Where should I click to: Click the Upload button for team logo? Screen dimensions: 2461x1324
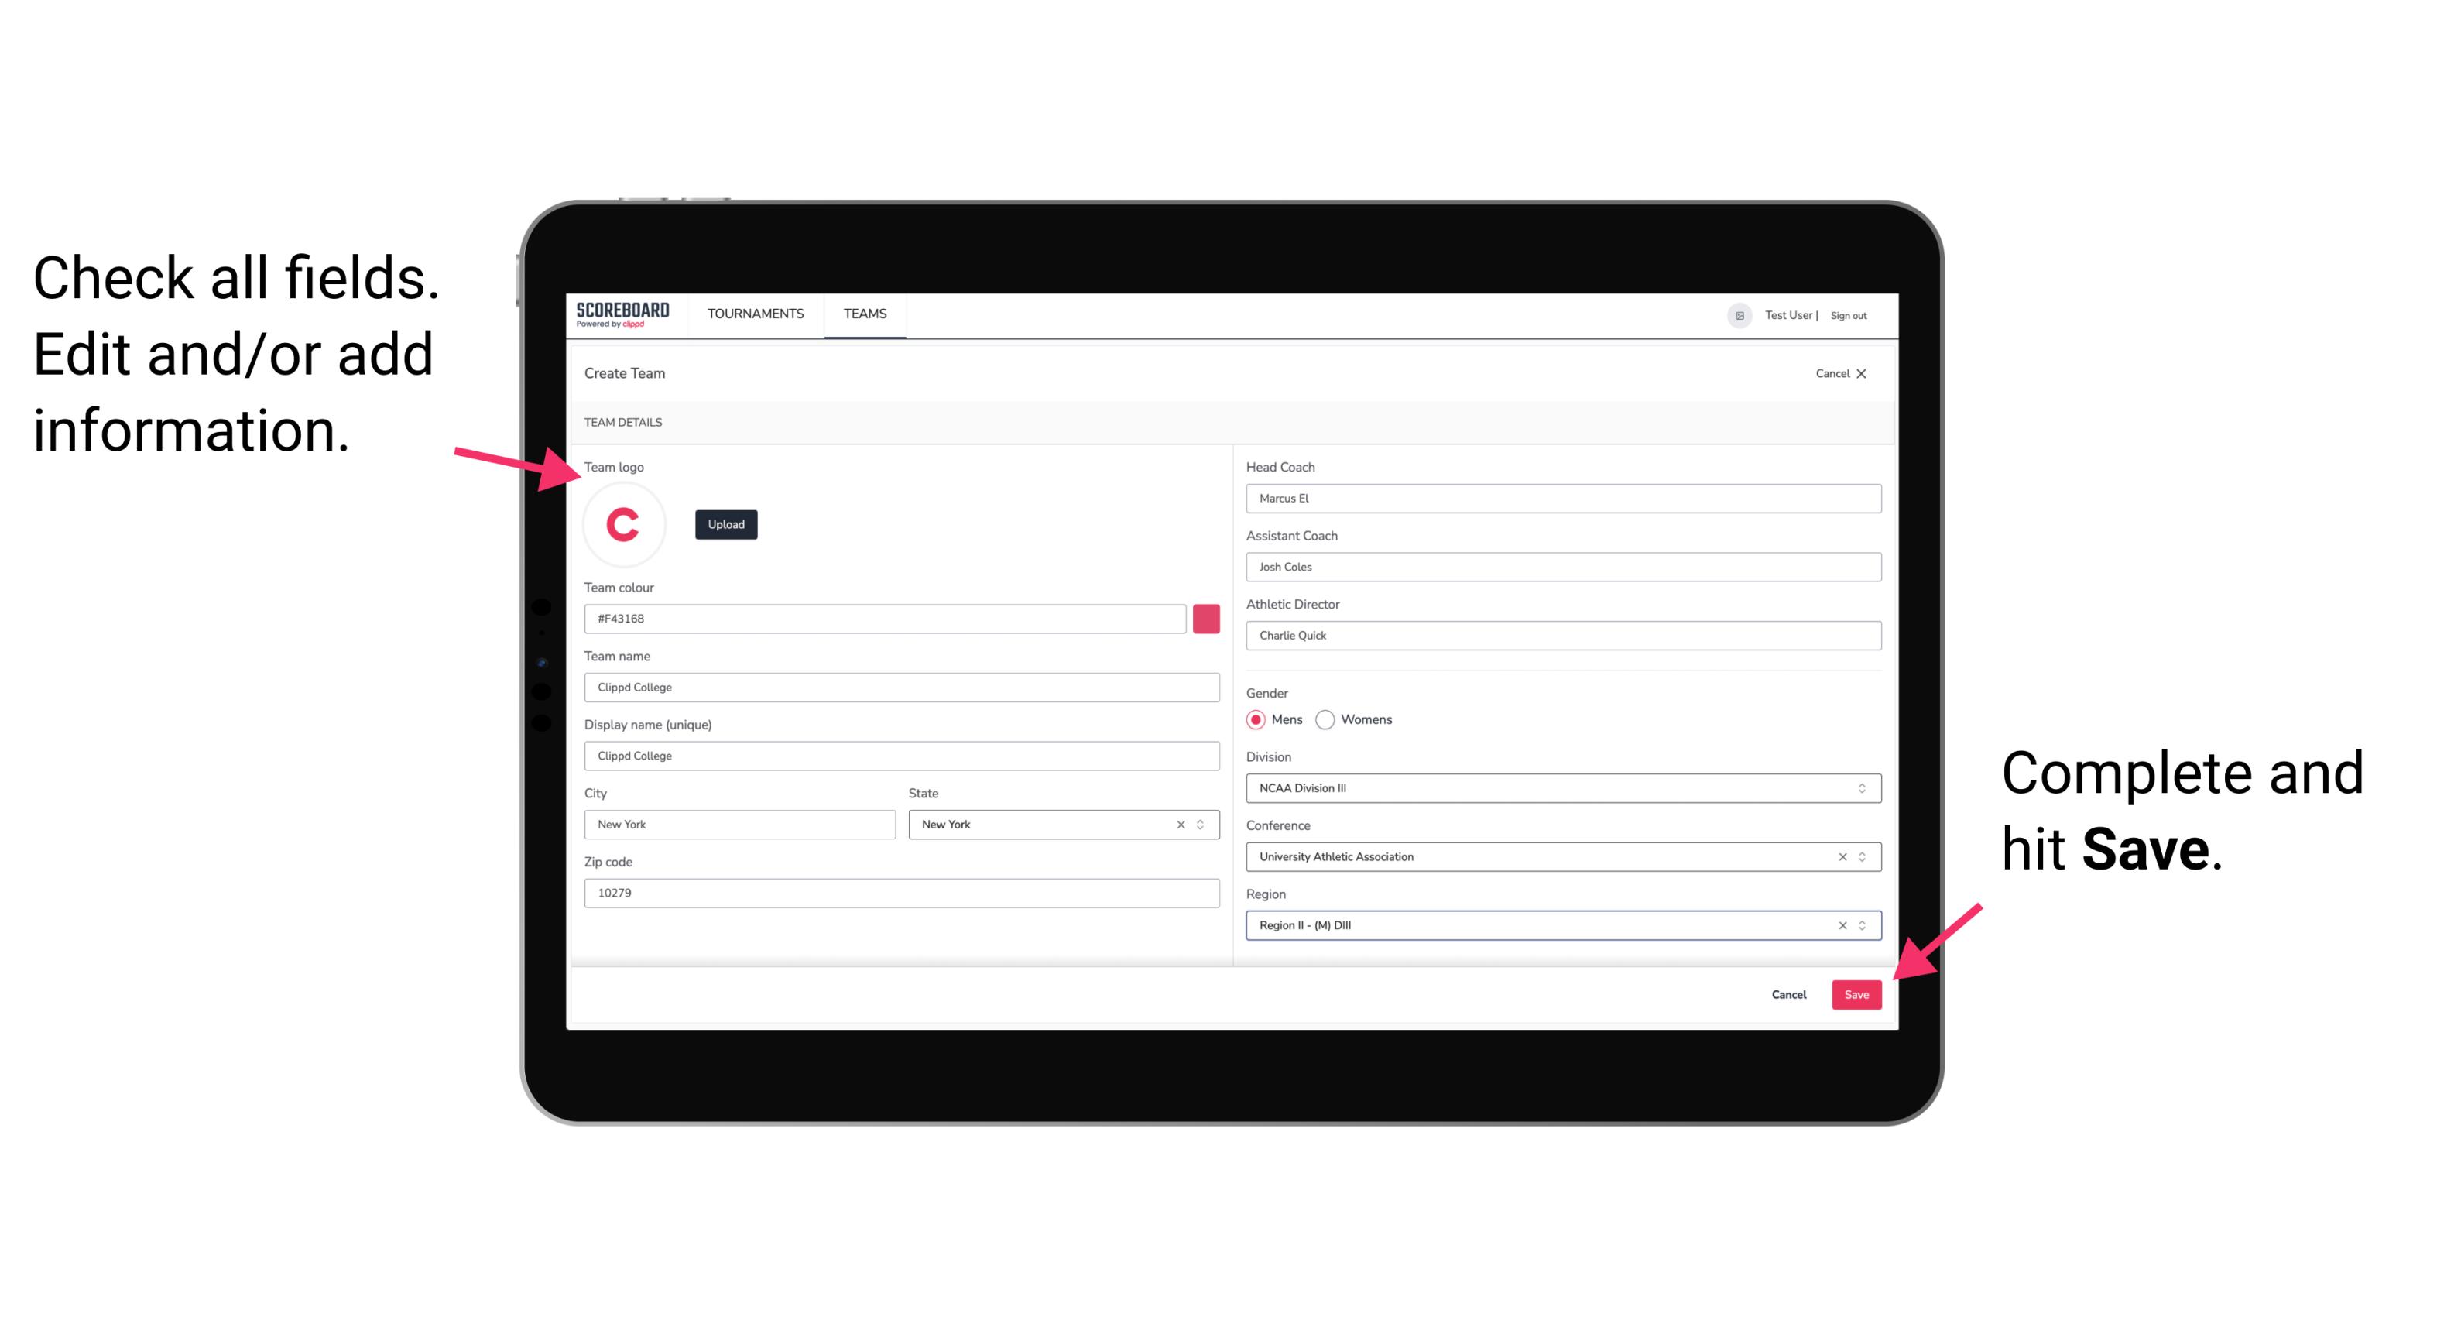tap(725, 523)
